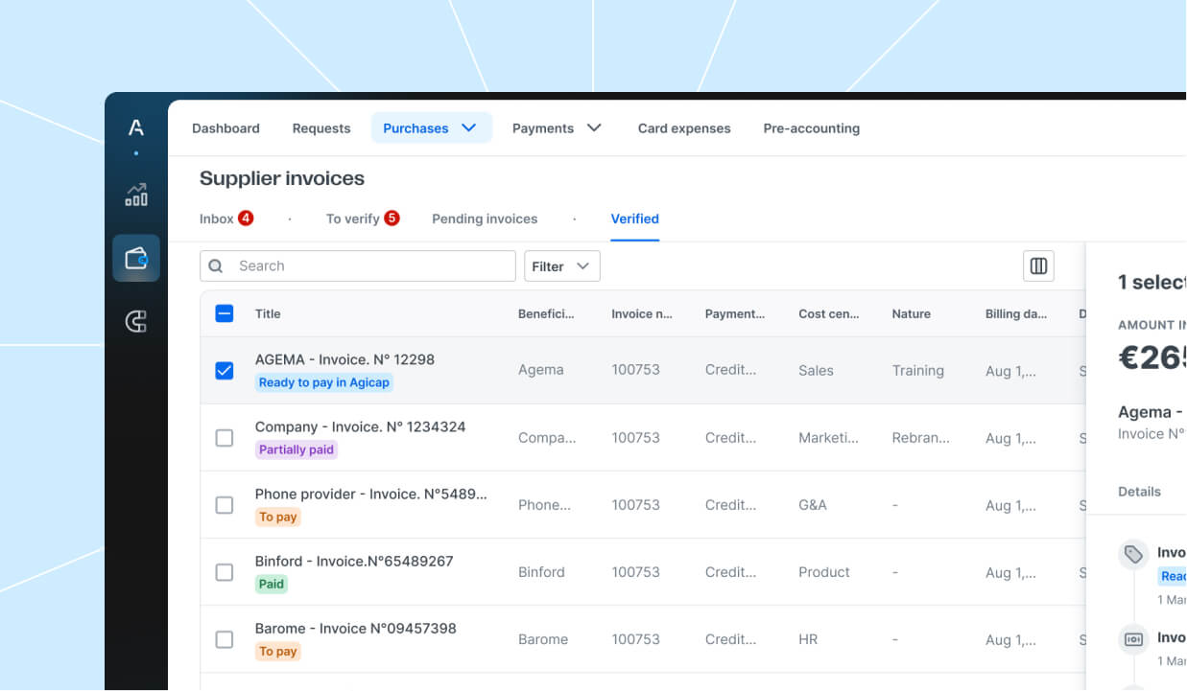Check the Binford invoice checkbox
Screen dimensions: 1187x691
(224, 572)
